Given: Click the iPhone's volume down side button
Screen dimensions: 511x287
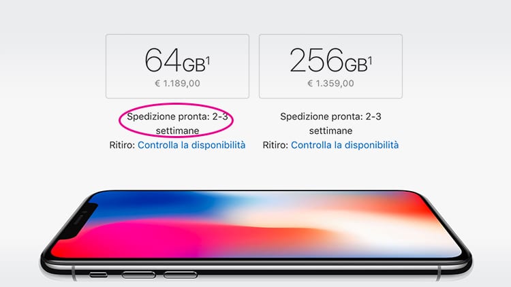Looking at the screenshot, I should pyautogui.click(x=181, y=275).
